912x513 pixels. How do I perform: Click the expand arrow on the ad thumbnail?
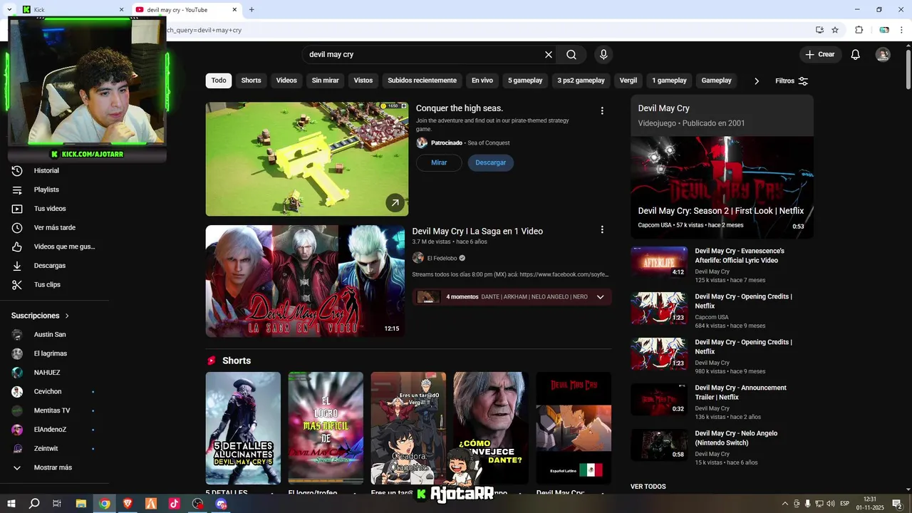point(395,203)
